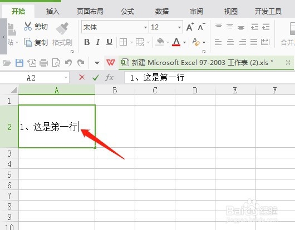Open insert function fx button
The image size is (295, 230).
(x=109, y=77)
